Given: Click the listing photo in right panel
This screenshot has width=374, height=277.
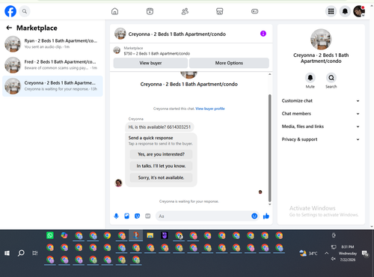Looking at the screenshot, I should [x=321, y=39].
